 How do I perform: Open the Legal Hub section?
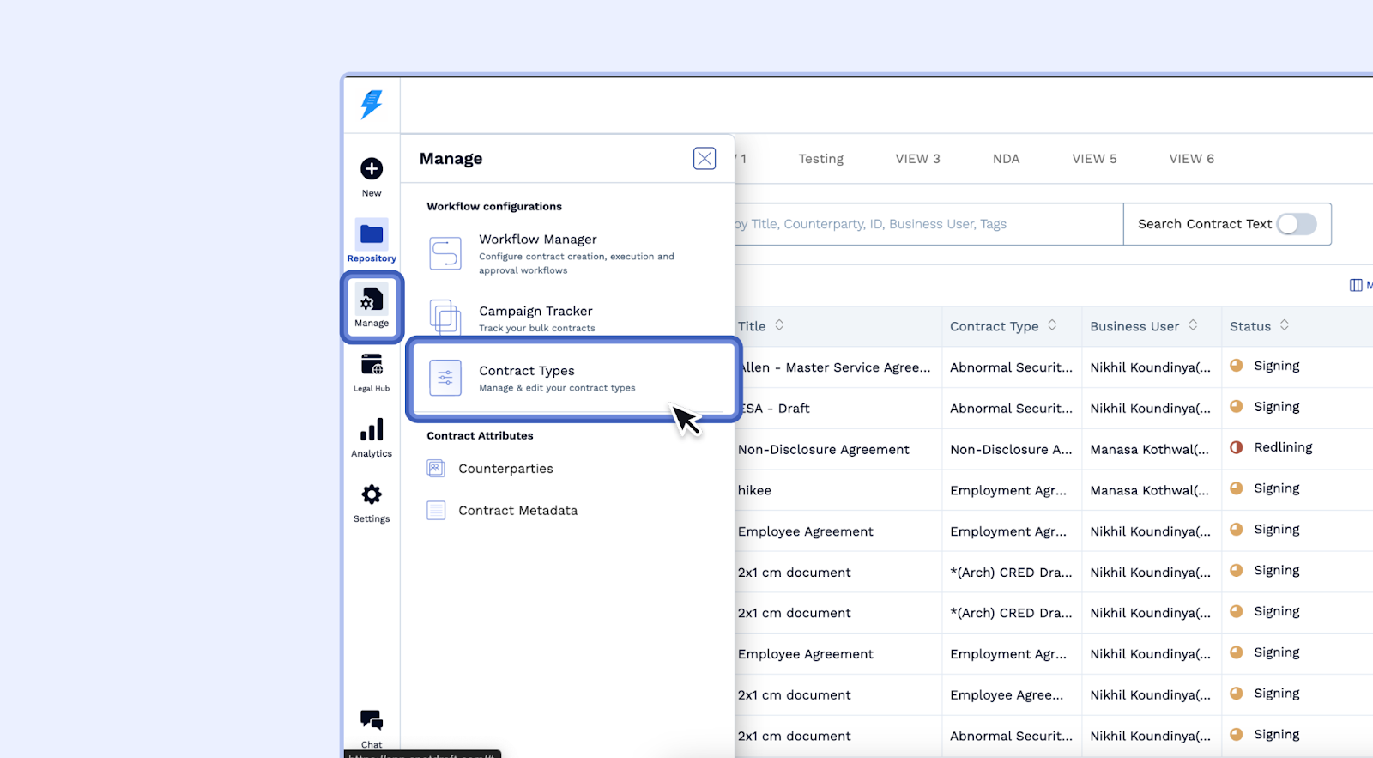coord(372,373)
